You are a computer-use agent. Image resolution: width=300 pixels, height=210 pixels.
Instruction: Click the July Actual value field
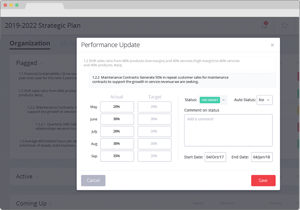[117, 131]
